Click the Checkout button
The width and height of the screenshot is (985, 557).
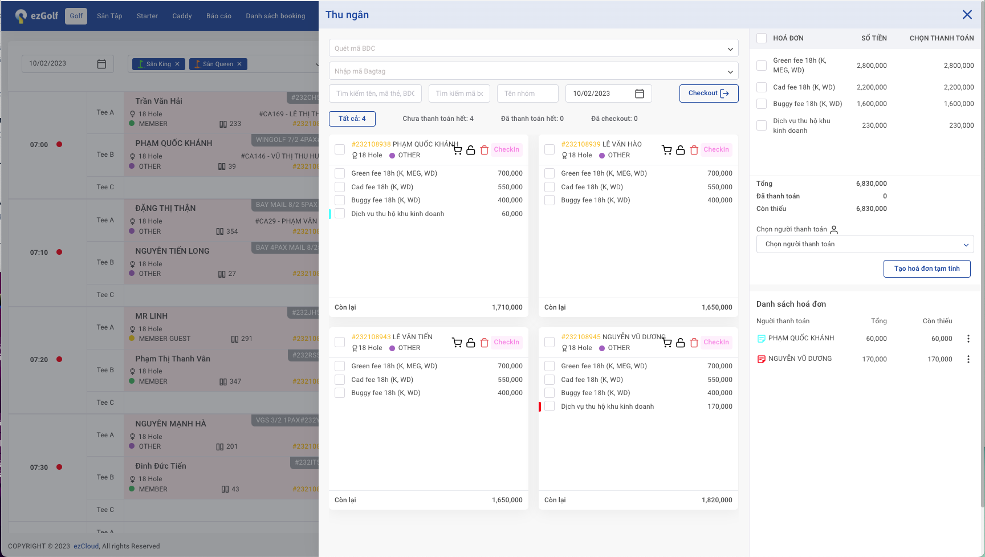point(709,93)
